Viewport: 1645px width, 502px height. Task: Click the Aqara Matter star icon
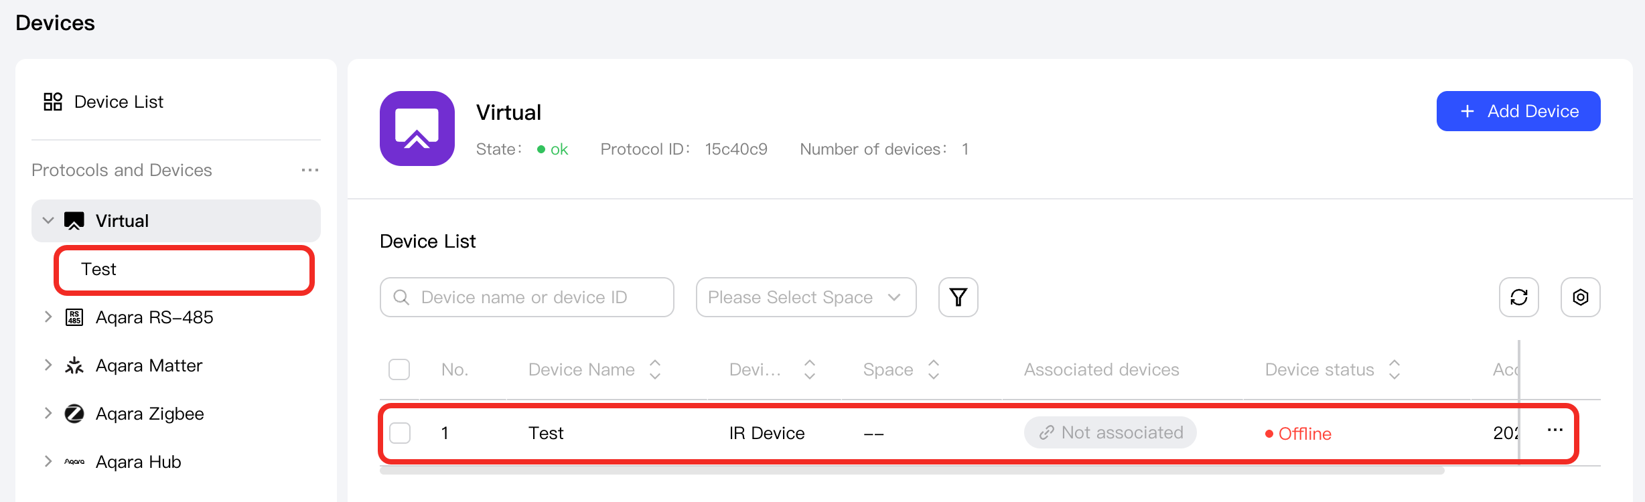click(74, 365)
